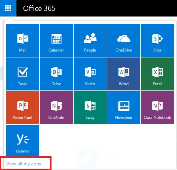177x170 pixels.
Task: Collapse the app launcher waffle menu
Action: 8,8
